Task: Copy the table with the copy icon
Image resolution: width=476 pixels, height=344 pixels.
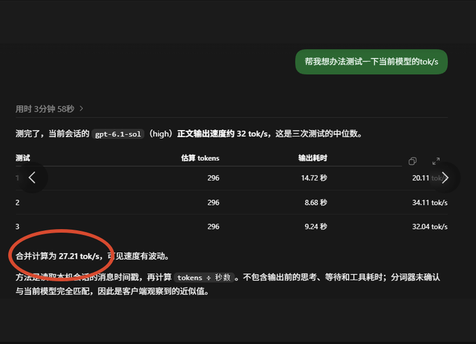Action: pyautogui.click(x=412, y=161)
